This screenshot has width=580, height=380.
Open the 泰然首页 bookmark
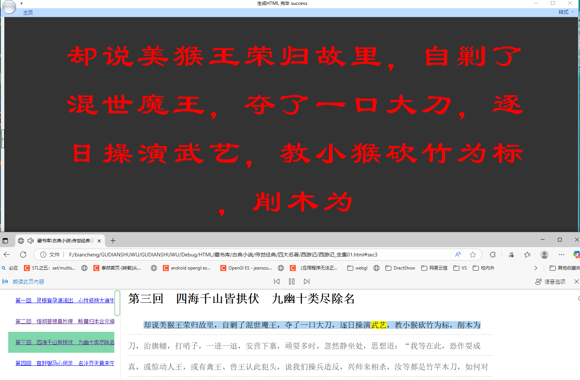click(x=117, y=268)
